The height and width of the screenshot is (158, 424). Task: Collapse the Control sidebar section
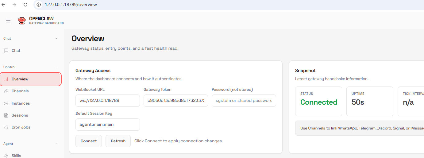(56, 67)
